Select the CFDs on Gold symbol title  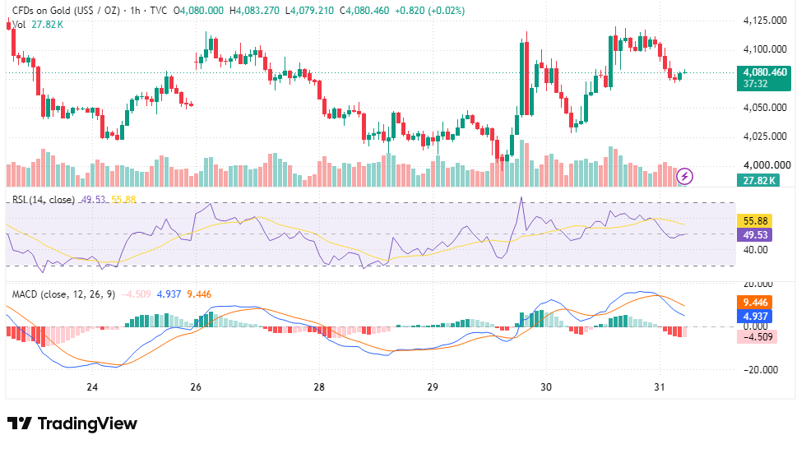(66, 11)
